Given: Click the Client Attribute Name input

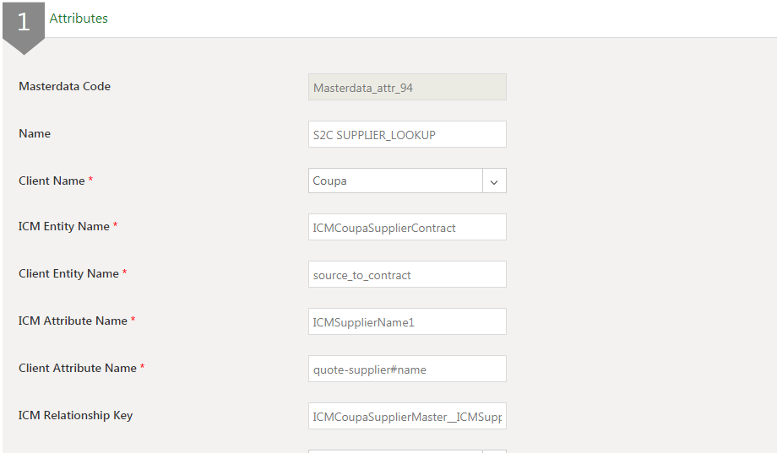Looking at the screenshot, I should pos(407,369).
